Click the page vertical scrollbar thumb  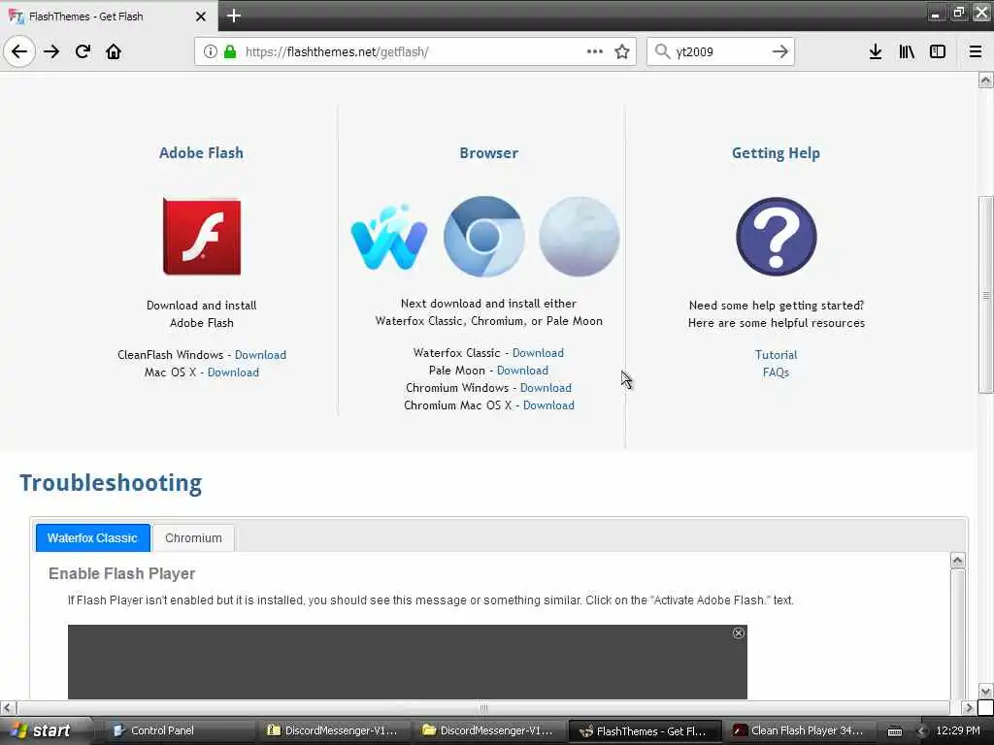986,295
